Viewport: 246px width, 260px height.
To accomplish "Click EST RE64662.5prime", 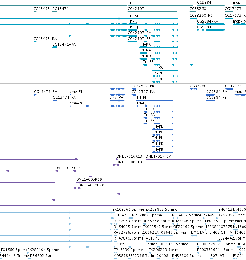I will pos(186,215).
